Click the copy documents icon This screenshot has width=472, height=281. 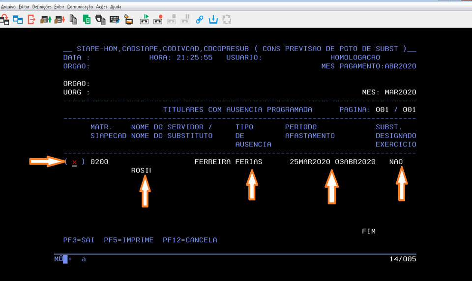point(73,20)
